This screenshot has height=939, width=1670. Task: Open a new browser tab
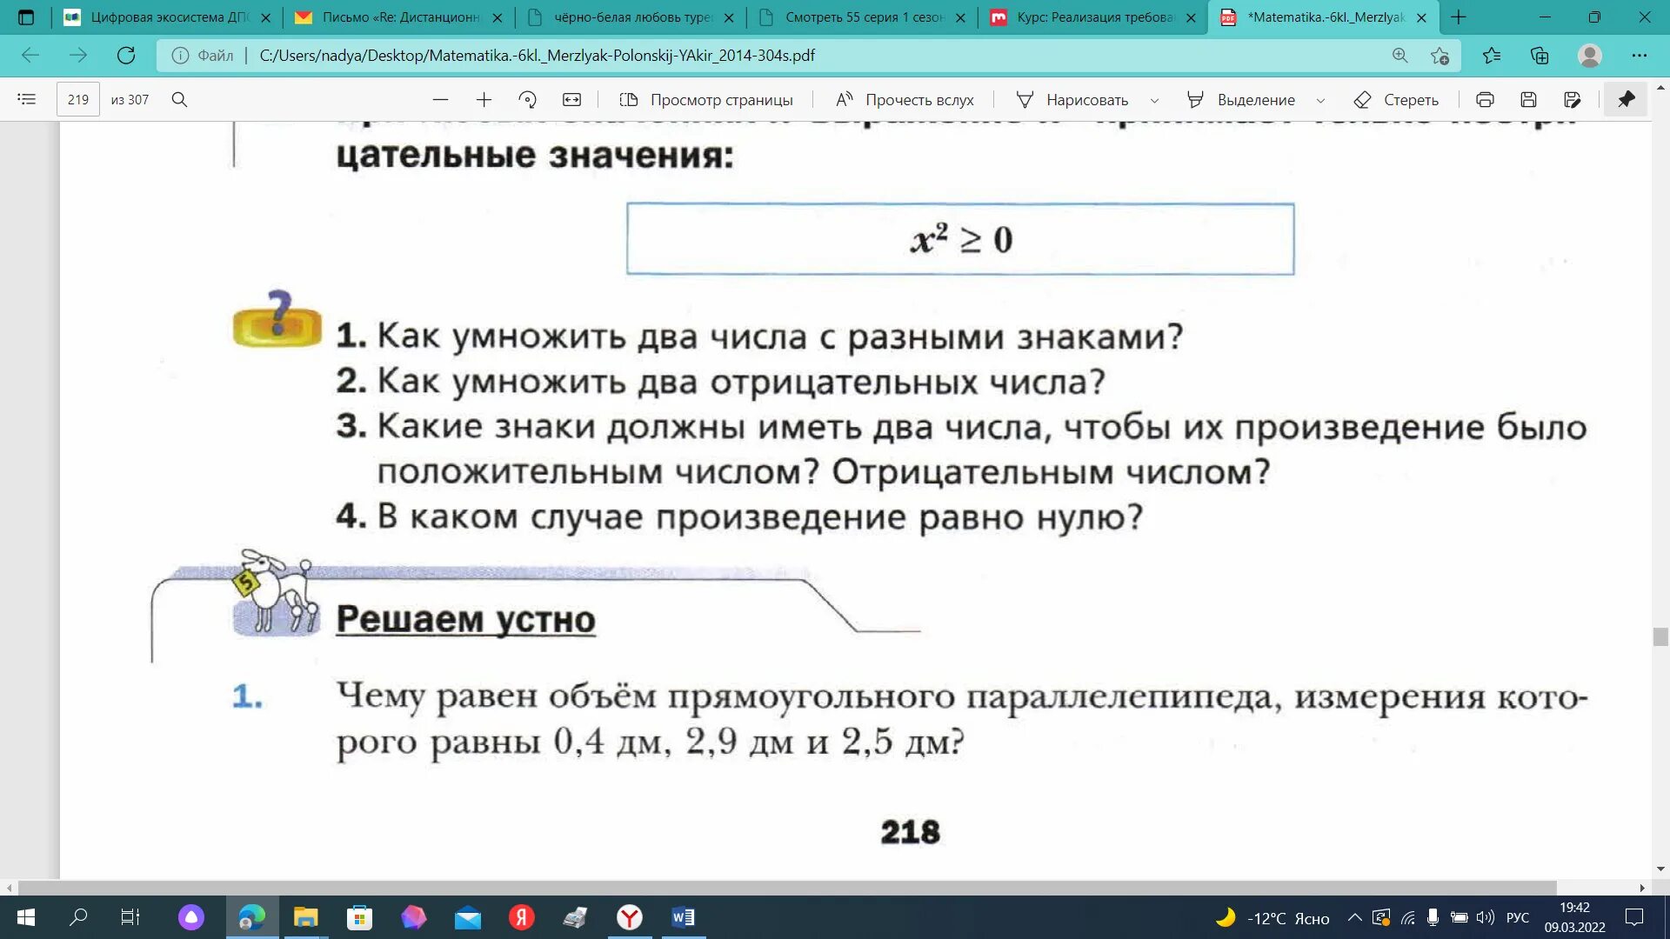[1459, 17]
